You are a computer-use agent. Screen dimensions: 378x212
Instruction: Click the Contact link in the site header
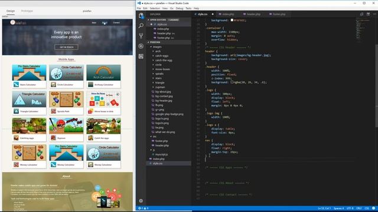116,22
